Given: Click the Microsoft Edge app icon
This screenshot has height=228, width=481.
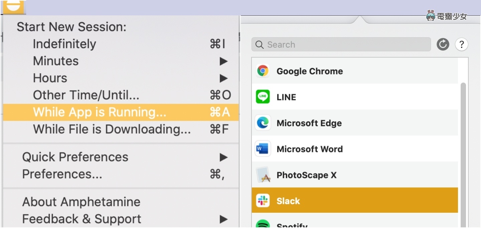Looking at the screenshot, I should point(263,123).
